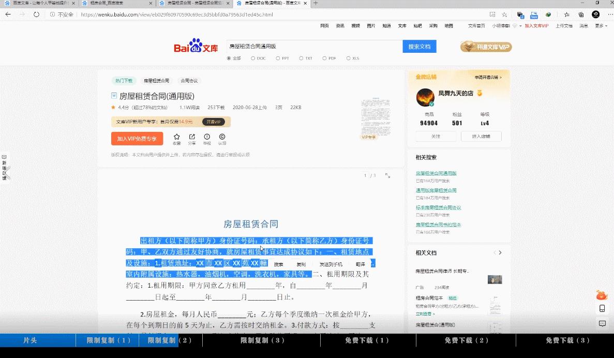Screen dimensions: 614x358
Task: Click the Baidu 文库 logo
Action: (195, 46)
